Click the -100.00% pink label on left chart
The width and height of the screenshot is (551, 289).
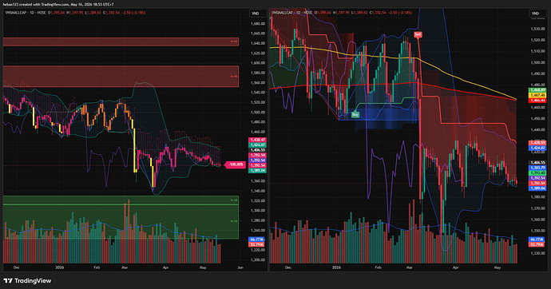pos(236,164)
